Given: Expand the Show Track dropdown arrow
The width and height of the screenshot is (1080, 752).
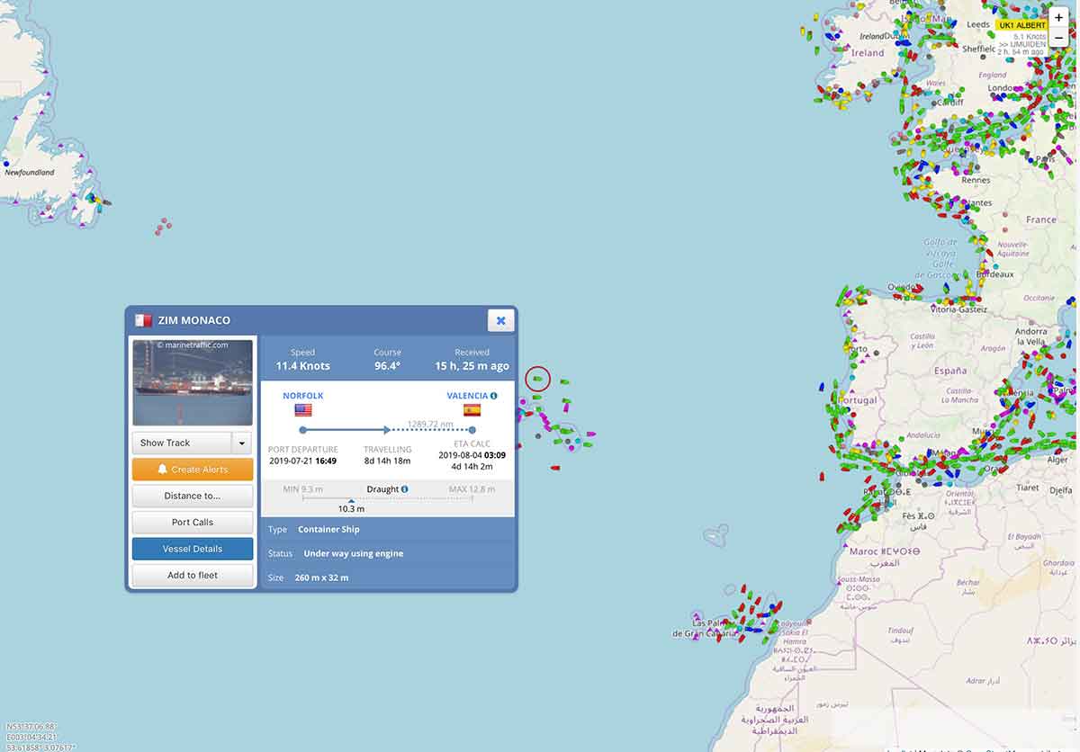Looking at the screenshot, I should pyautogui.click(x=241, y=443).
